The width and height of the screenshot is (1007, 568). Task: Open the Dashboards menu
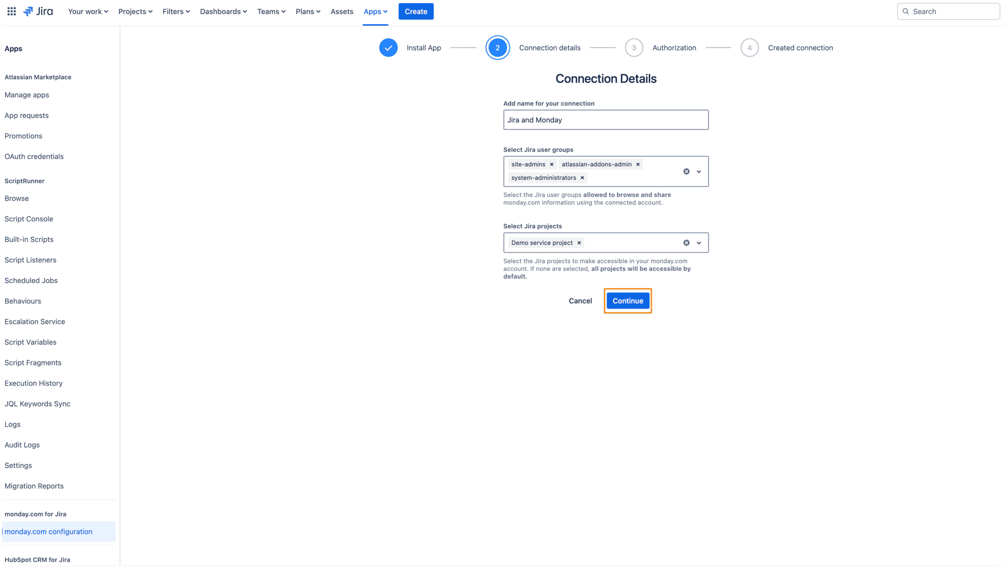coord(223,11)
